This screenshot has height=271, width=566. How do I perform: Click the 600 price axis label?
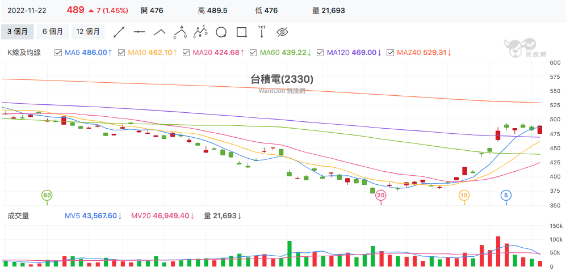[555, 63]
